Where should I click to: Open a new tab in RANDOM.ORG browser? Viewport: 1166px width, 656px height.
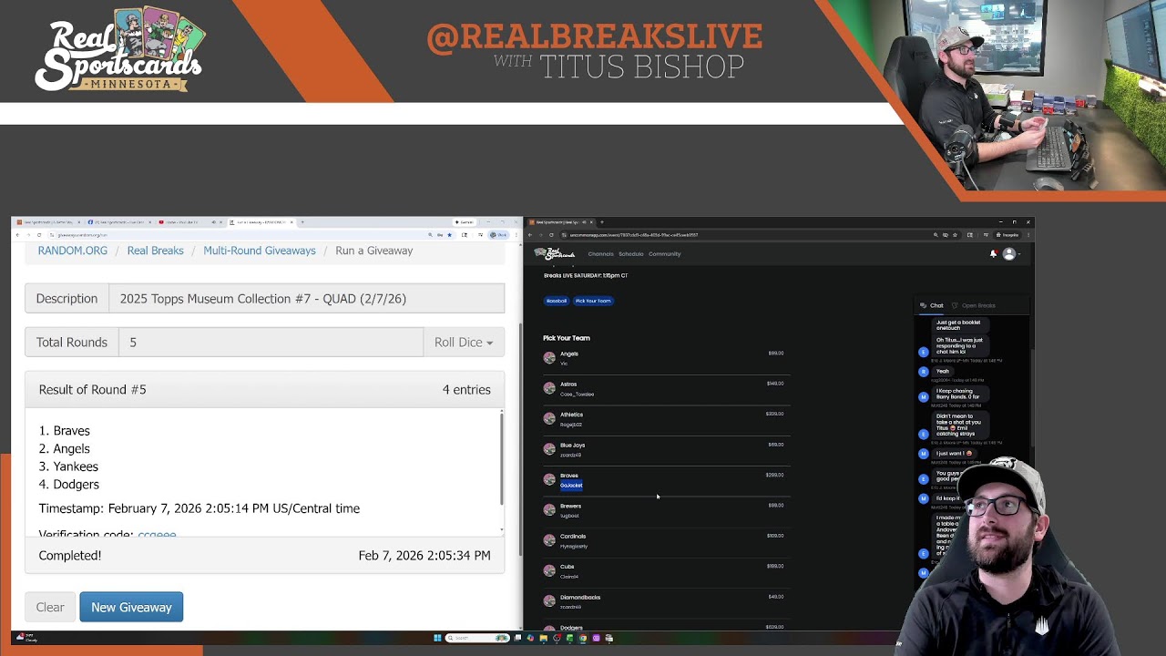302,222
